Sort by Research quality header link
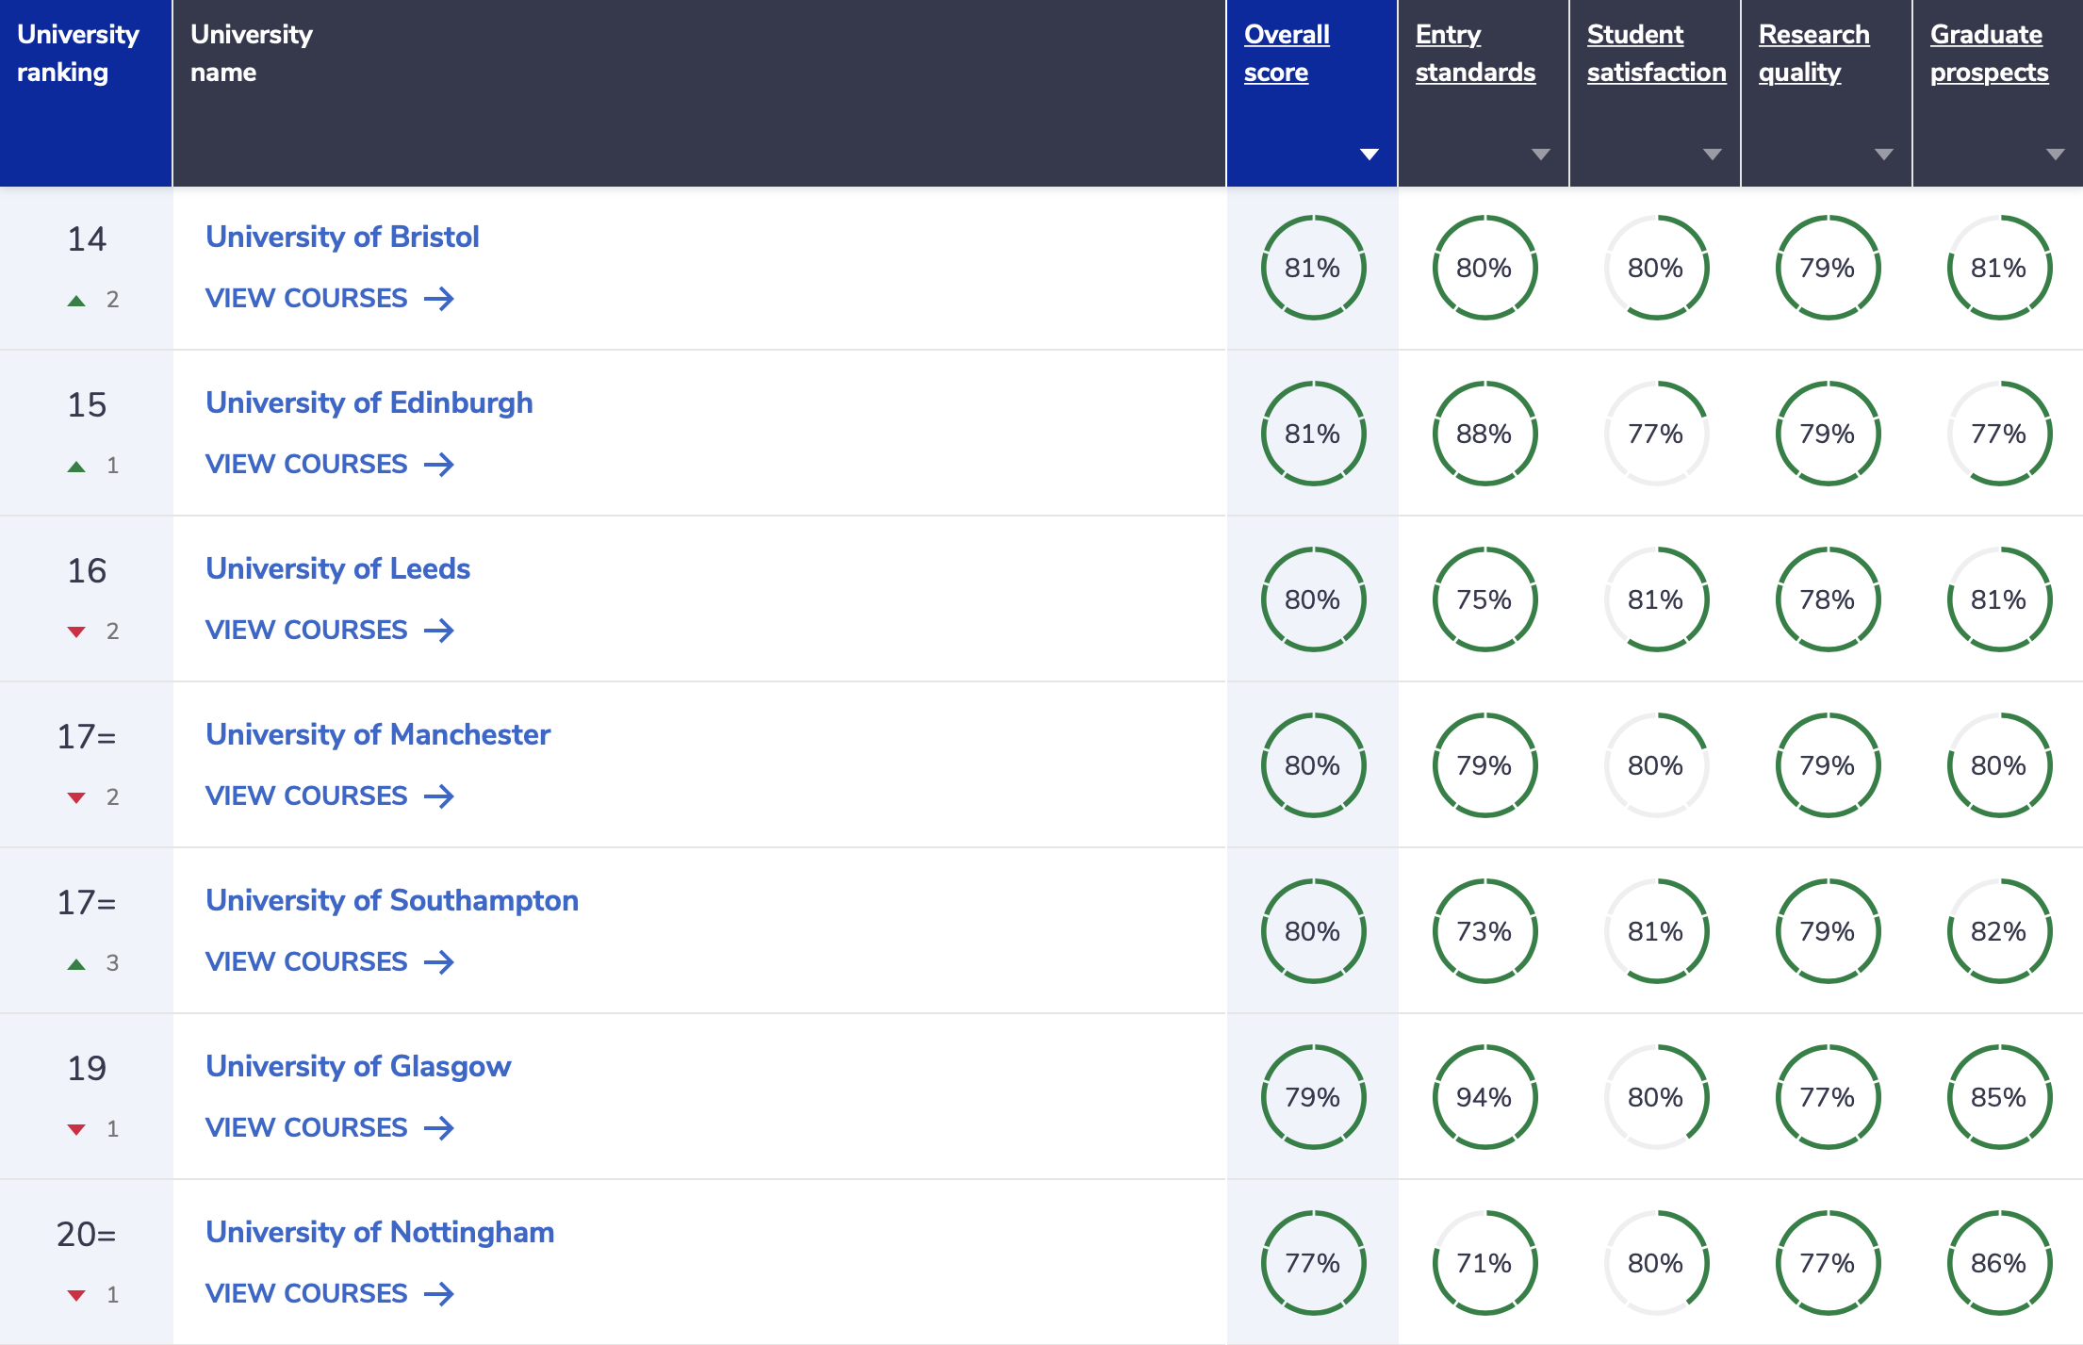 point(1812,53)
